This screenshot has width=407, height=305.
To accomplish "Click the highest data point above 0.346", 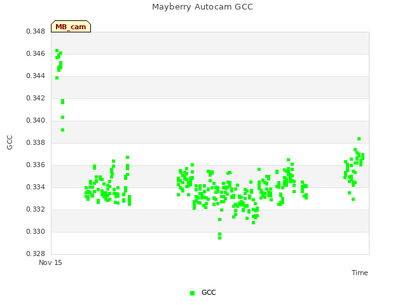I will tap(57, 51).
